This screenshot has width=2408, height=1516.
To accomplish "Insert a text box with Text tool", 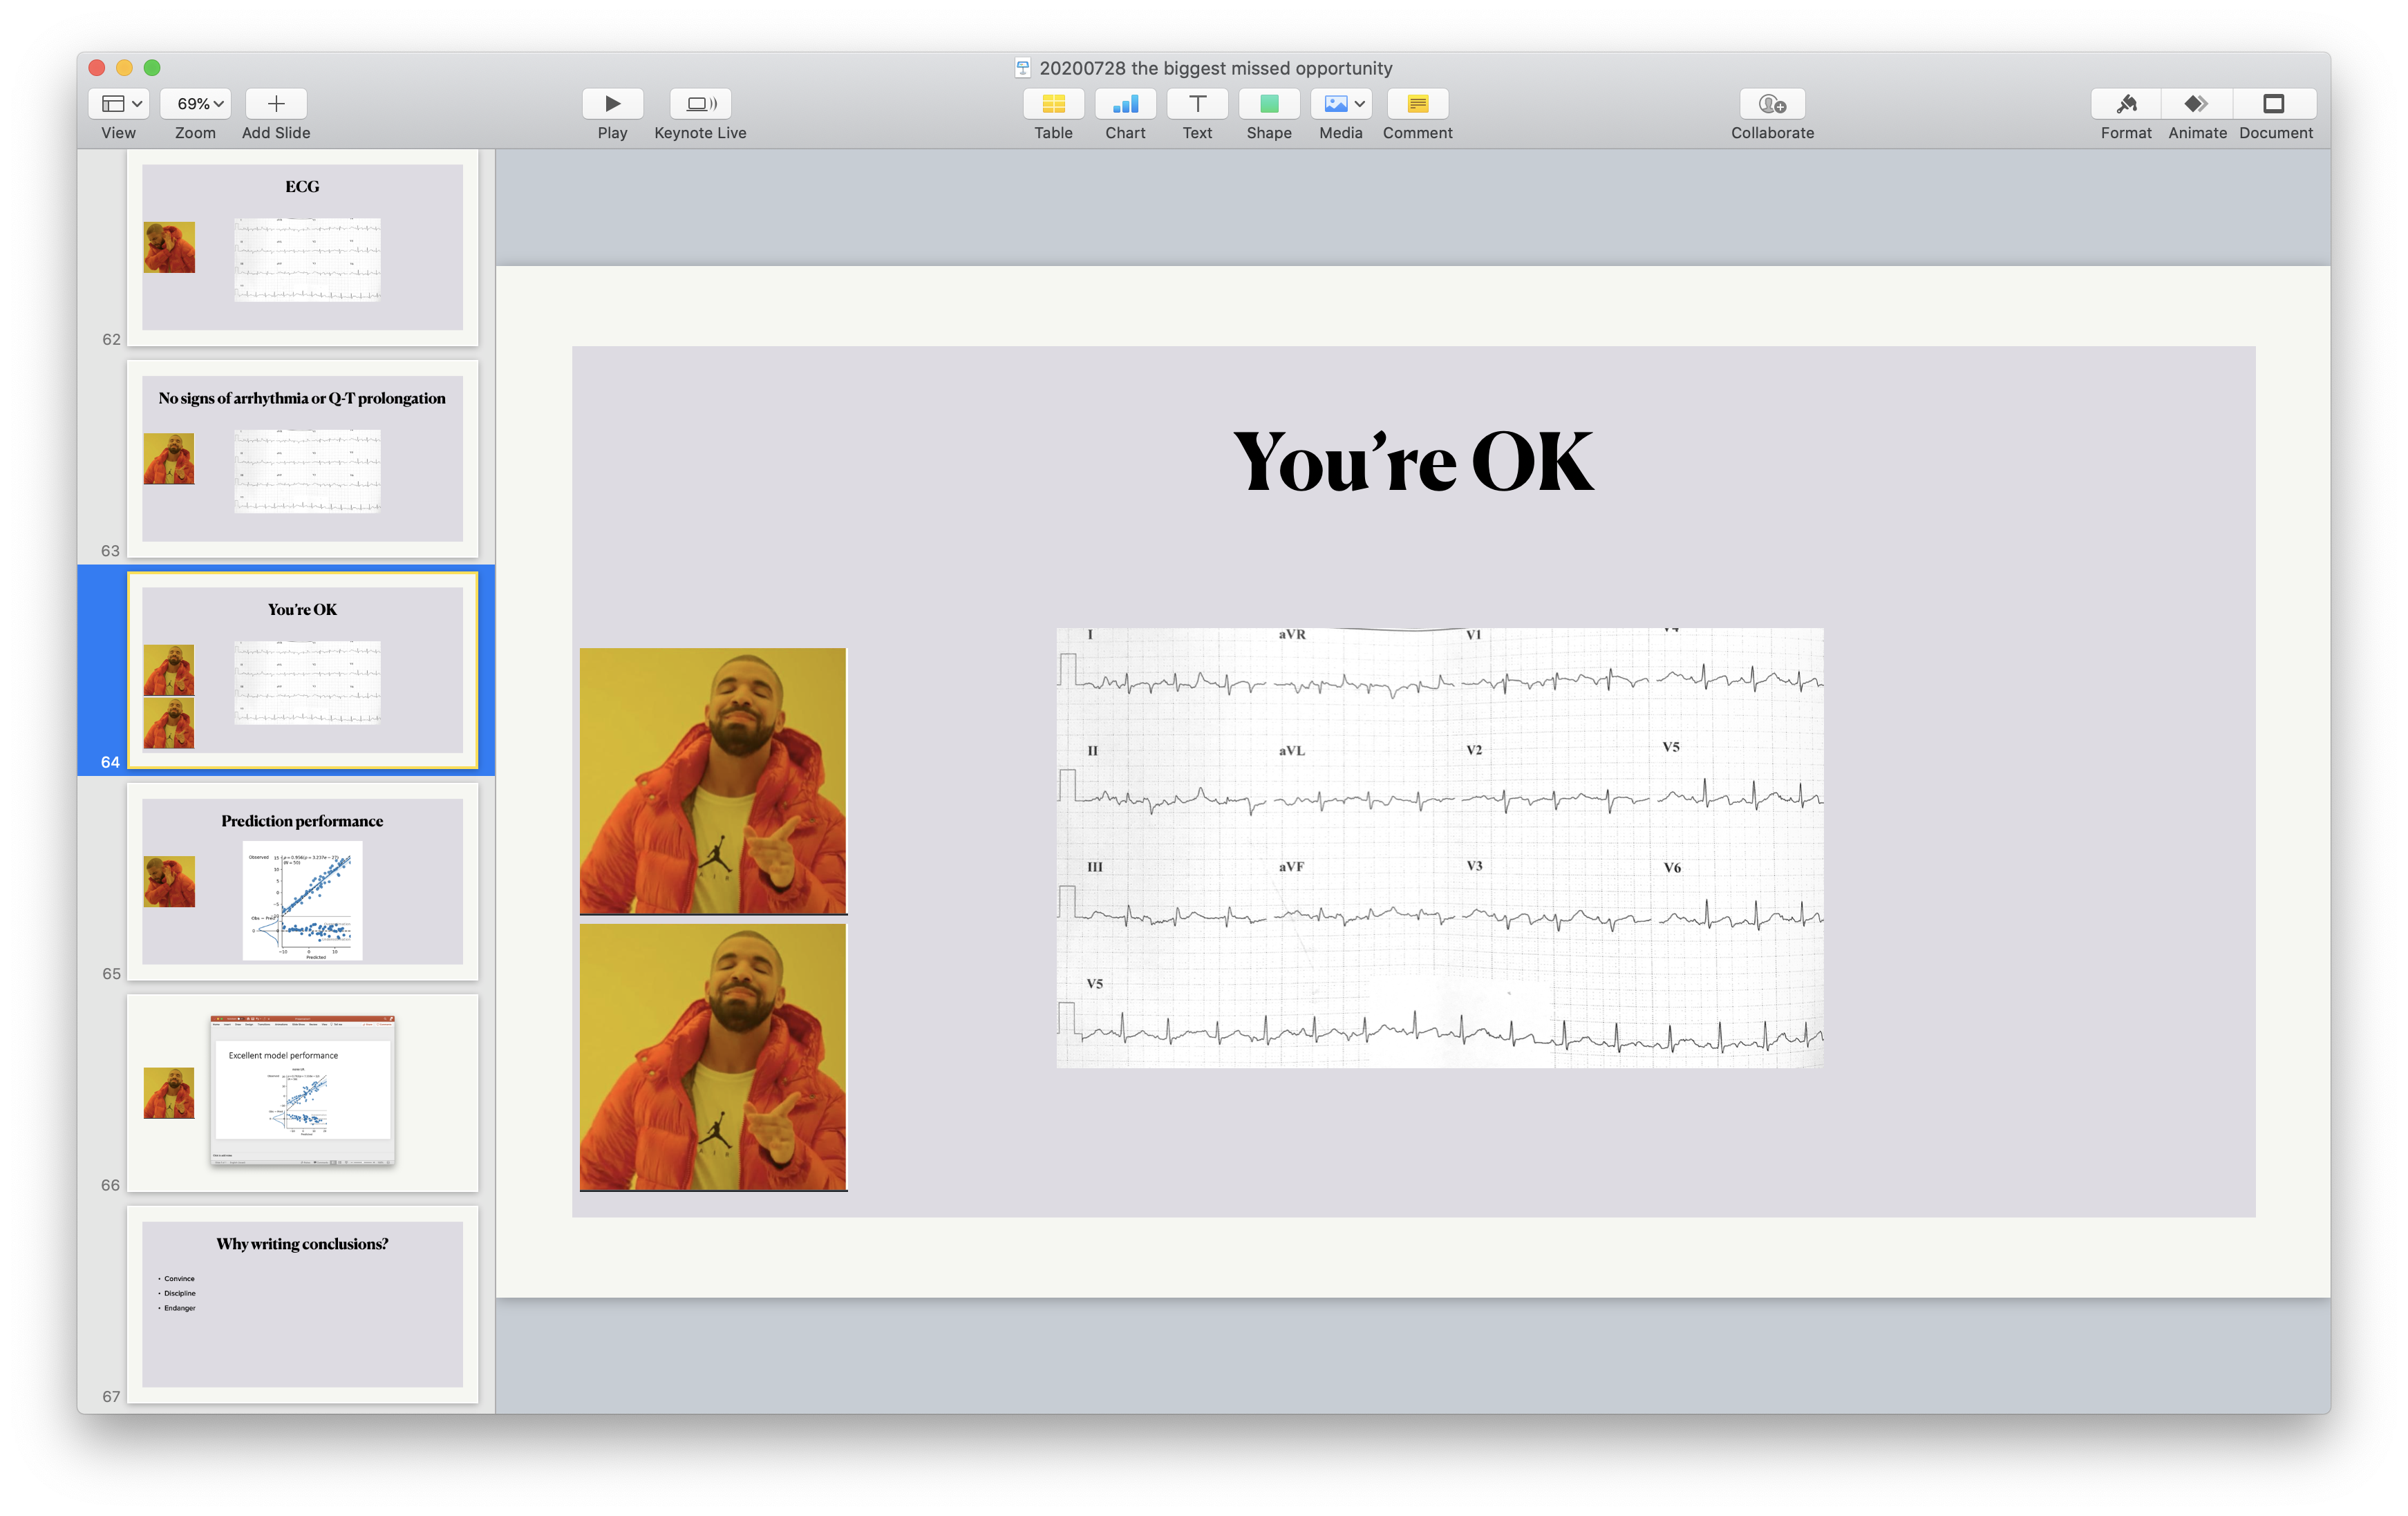I will point(1197,104).
